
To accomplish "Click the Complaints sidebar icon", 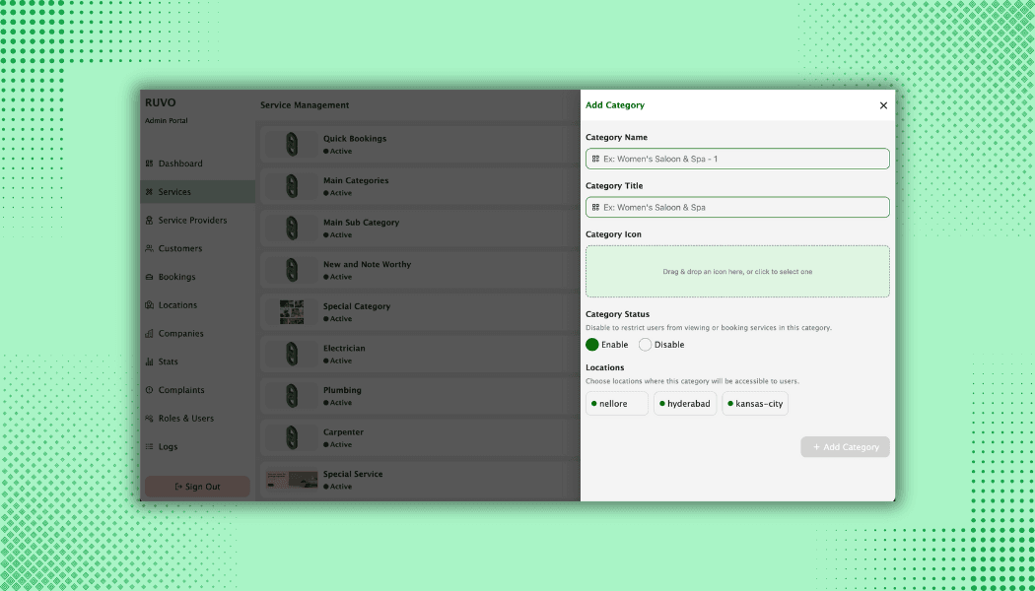I will [149, 390].
